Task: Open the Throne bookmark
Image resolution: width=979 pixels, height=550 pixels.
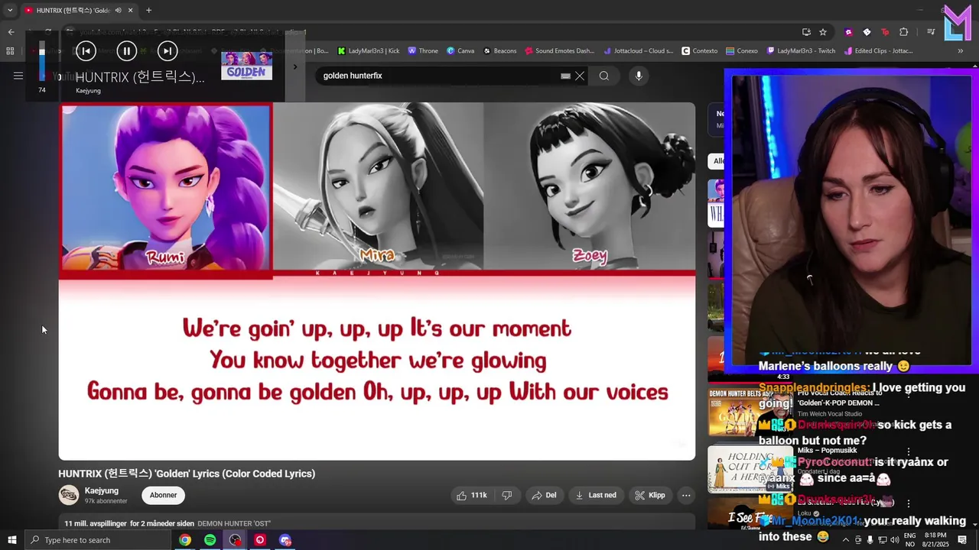Action: 423,51
